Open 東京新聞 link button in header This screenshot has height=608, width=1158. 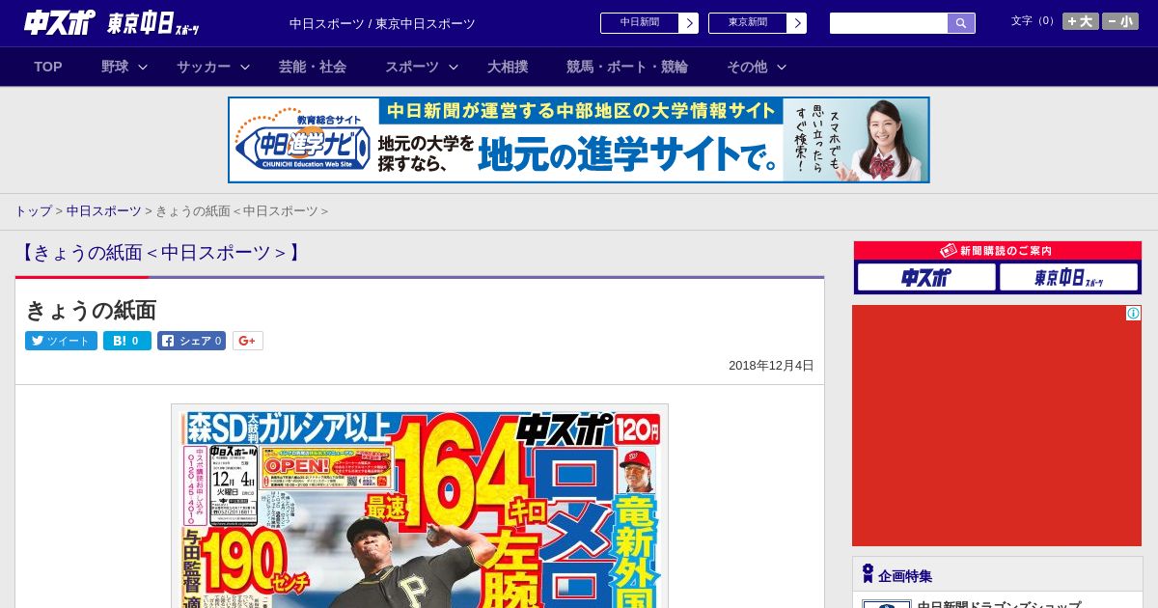tap(758, 23)
